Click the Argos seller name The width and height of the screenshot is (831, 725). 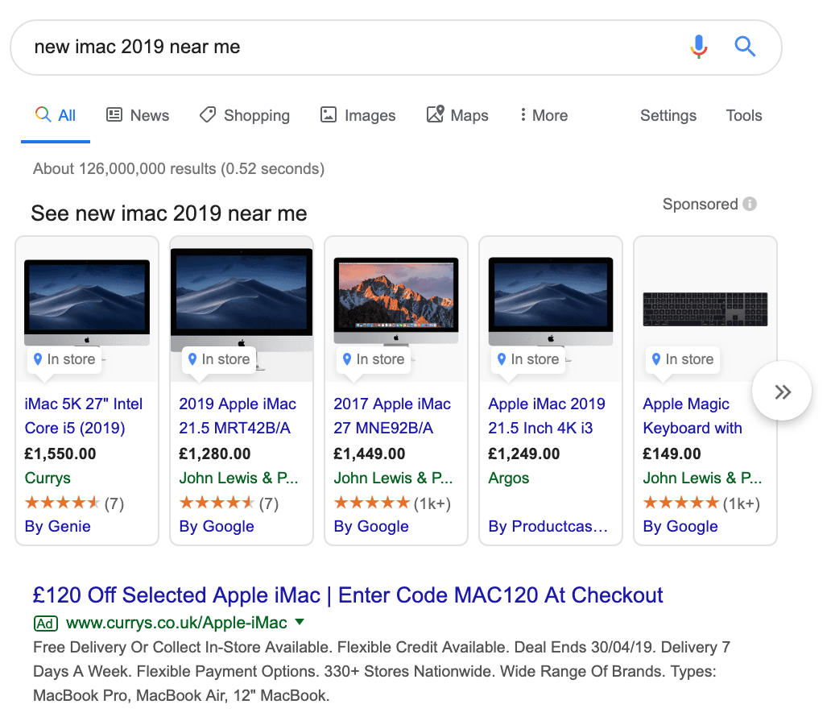(508, 478)
